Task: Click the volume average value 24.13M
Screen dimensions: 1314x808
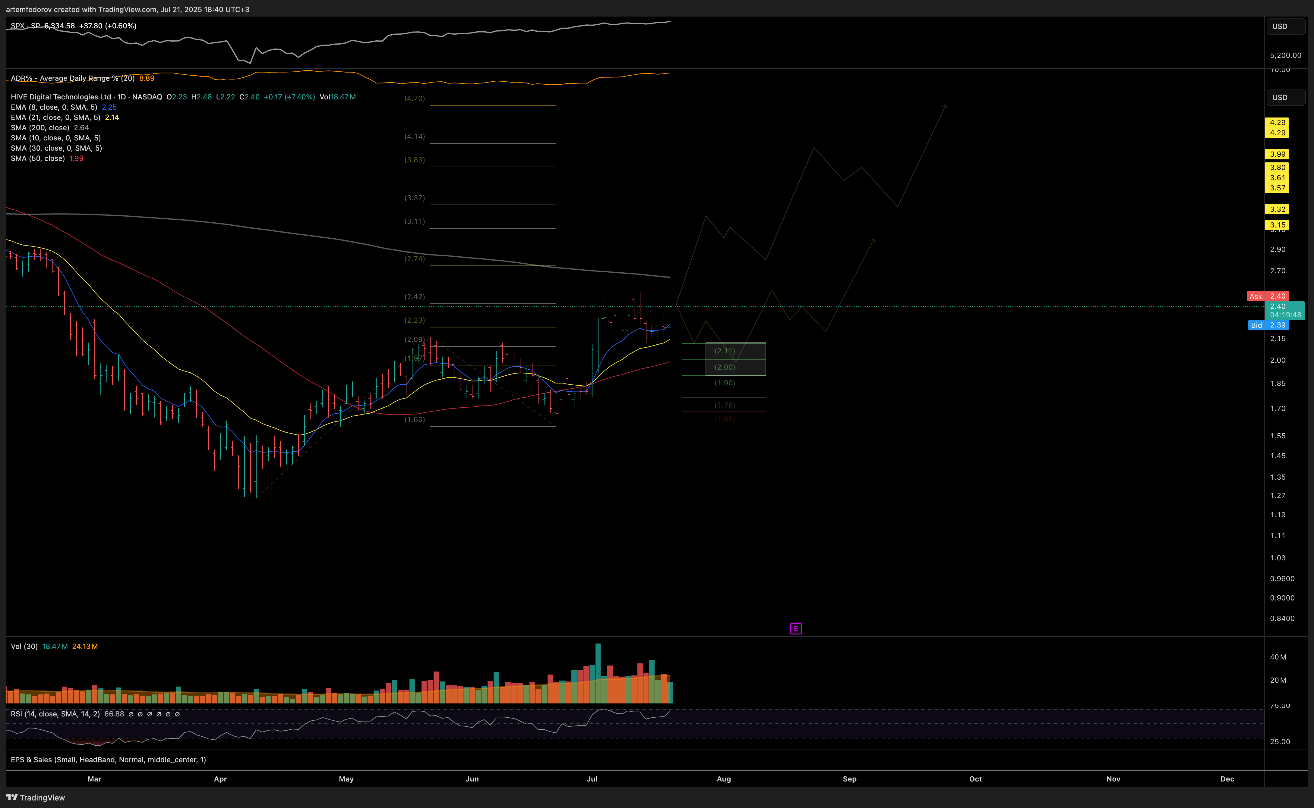Action: tap(85, 646)
